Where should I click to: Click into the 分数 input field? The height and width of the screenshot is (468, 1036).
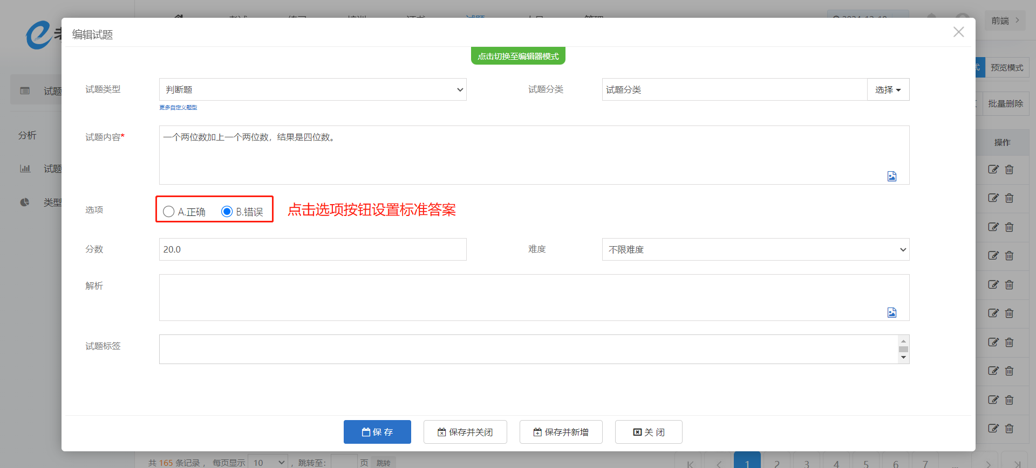tap(312, 249)
